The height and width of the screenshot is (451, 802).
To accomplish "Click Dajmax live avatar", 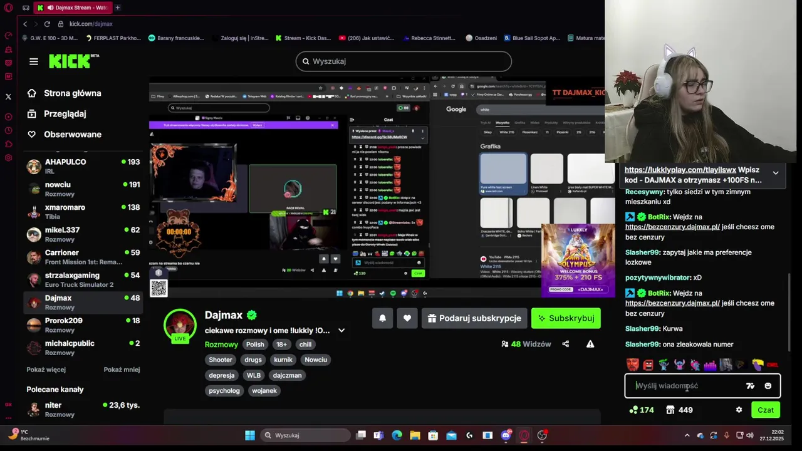I will click(x=180, y=325).
